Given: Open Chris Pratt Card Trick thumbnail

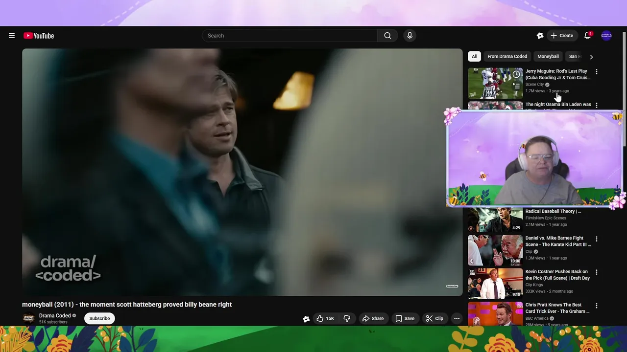Looking at the screenshot, I should (x=495, y=314).
